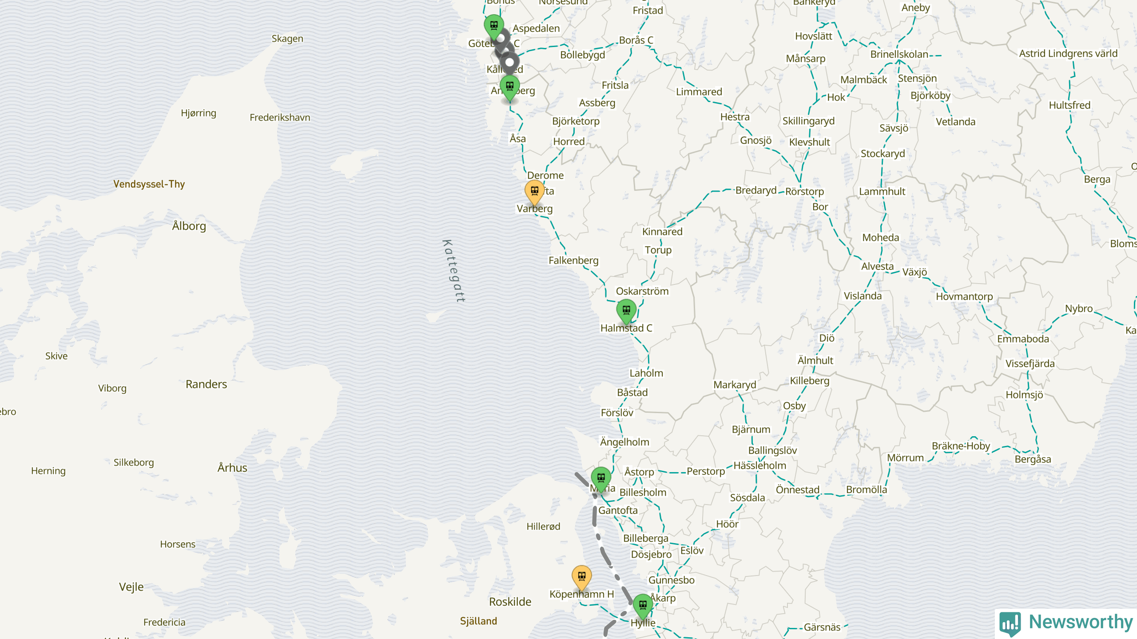Click the Emmaboda label
Viewport: 1137px width, 639px height.
click(1023, 339)
